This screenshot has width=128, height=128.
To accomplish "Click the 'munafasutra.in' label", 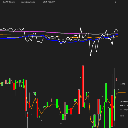I will [x=28, y=2].
